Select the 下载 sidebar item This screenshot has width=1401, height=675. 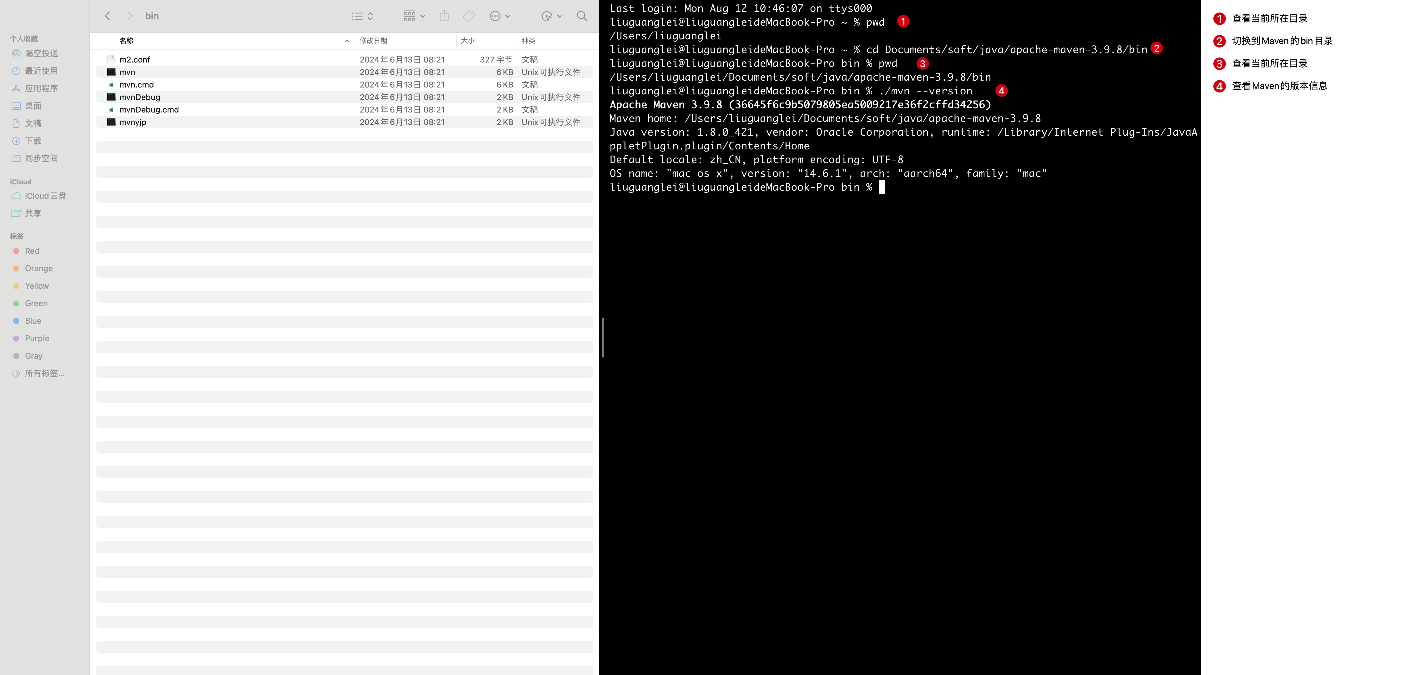pyautogui.click(x=33, y=141)
